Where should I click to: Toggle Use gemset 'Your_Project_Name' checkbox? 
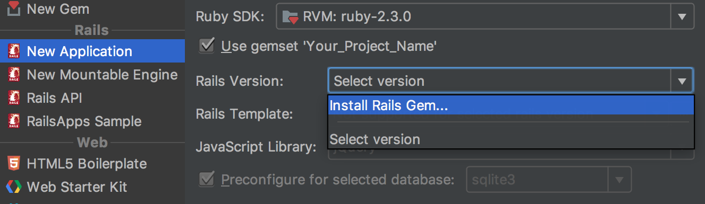click(206, 46)
